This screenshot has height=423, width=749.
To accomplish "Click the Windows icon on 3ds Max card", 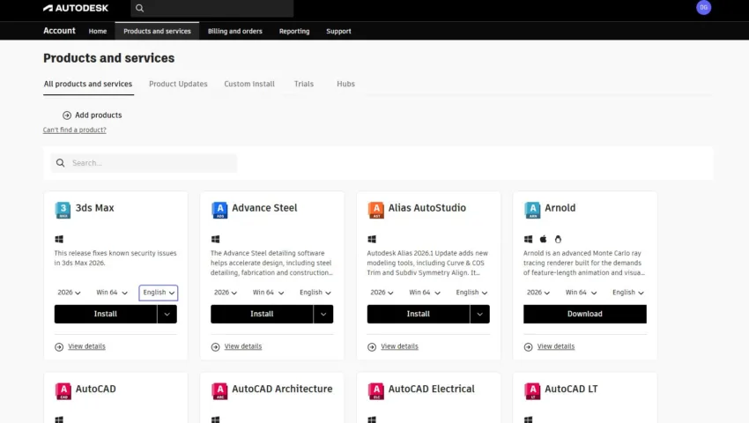I will (x=59, y=239).
